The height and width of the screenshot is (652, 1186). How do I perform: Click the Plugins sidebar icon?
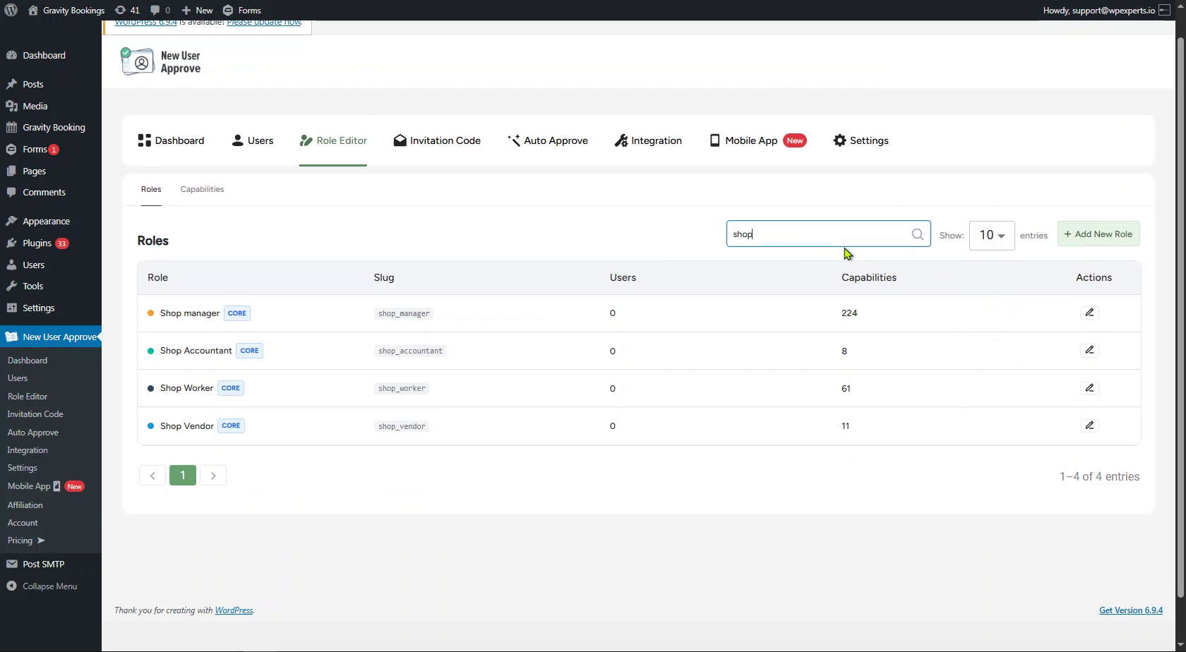[11, 243]
